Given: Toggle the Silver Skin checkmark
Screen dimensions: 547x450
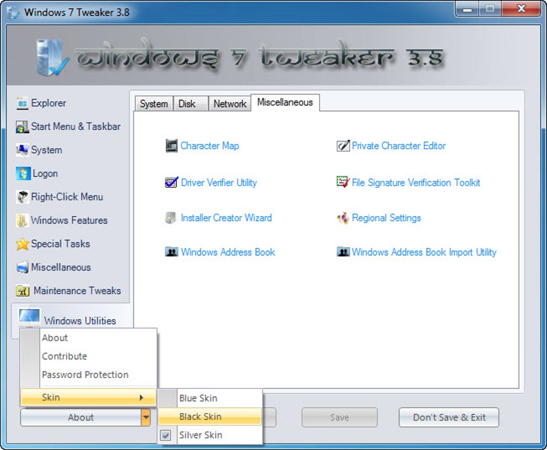Looking at the screenshot, I should click(166, 435).
